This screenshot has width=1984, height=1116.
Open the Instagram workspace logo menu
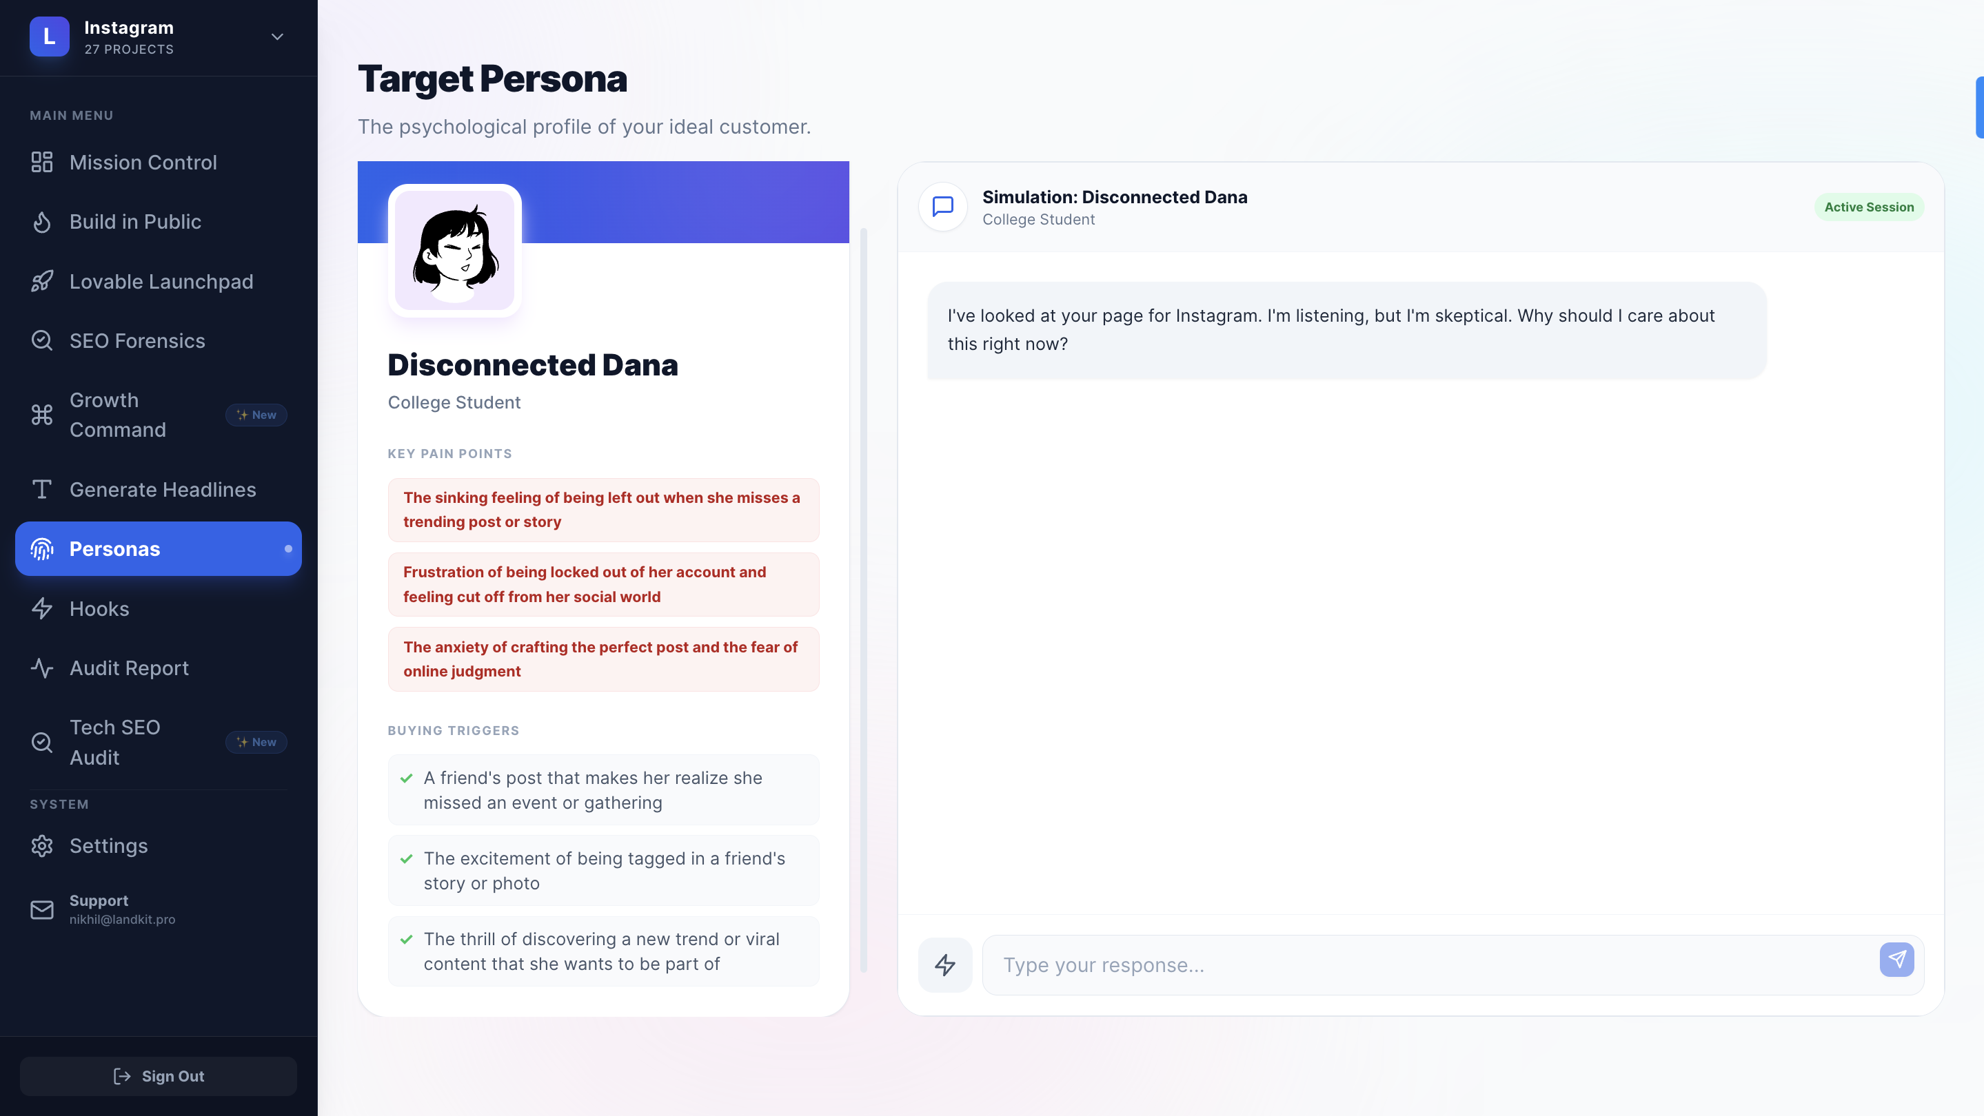pyautogui.click(x=50, y=37)
